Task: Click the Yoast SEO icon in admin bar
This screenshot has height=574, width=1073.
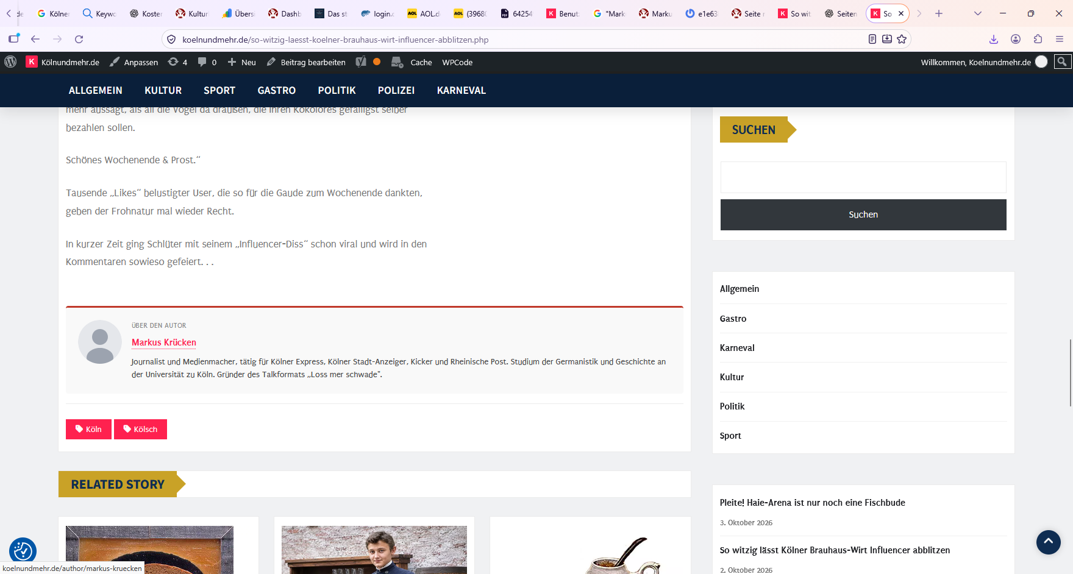Action: [x=361, y=62]
